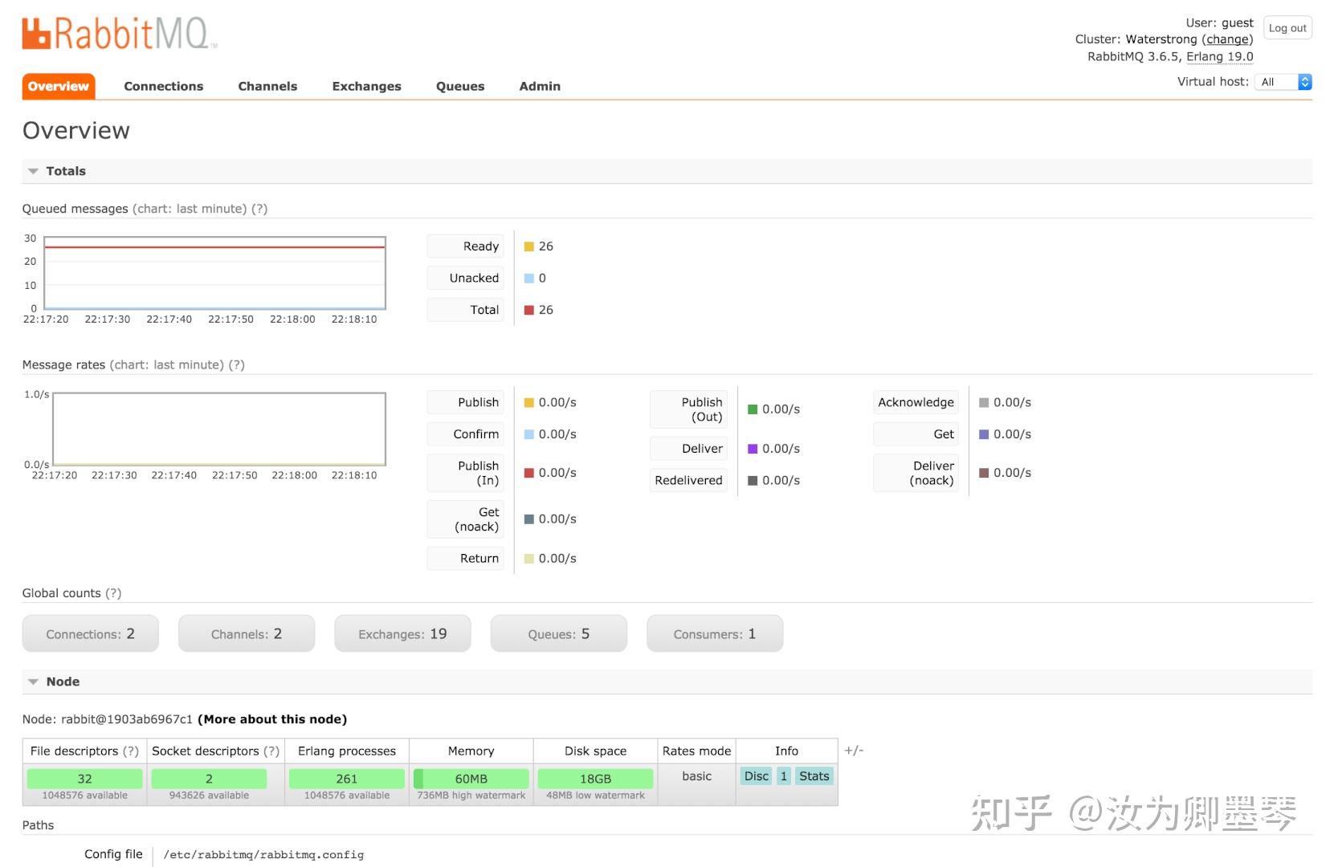Image resolution: width=1330 pixels, height=867 pixels.
Task: Click the Socket descriptors help (?) icon
Action: pos(273,751)
